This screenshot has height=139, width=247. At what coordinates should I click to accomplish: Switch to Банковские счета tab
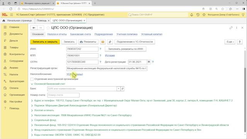click(81, 34)
